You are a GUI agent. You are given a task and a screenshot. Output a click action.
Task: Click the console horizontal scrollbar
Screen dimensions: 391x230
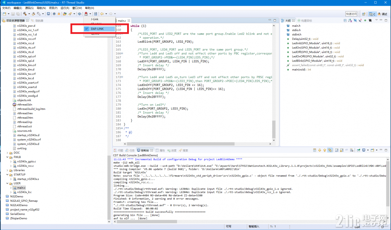tap(147, 222)
